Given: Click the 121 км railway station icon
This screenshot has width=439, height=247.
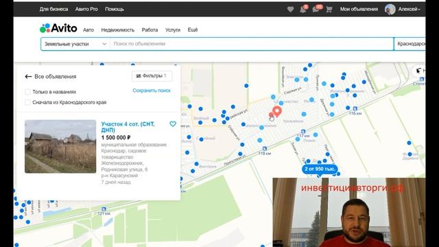Looking at the screenshot, I should click(x=104, y=209).
